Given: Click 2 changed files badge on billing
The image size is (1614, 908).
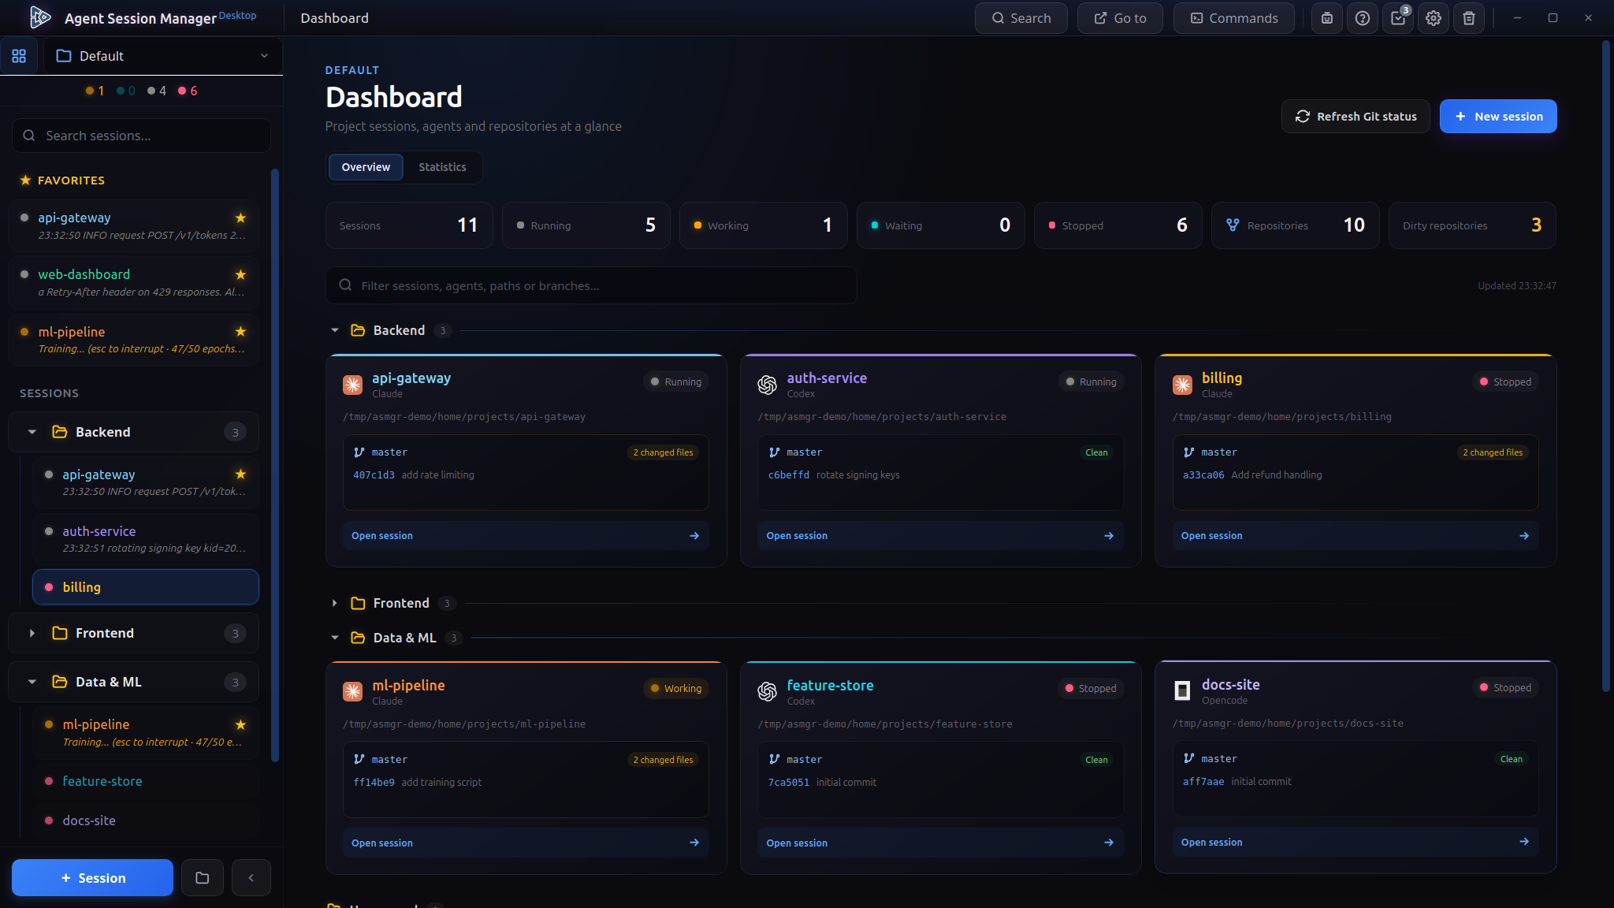Looking at the screenshot, I should point(1493,452).
